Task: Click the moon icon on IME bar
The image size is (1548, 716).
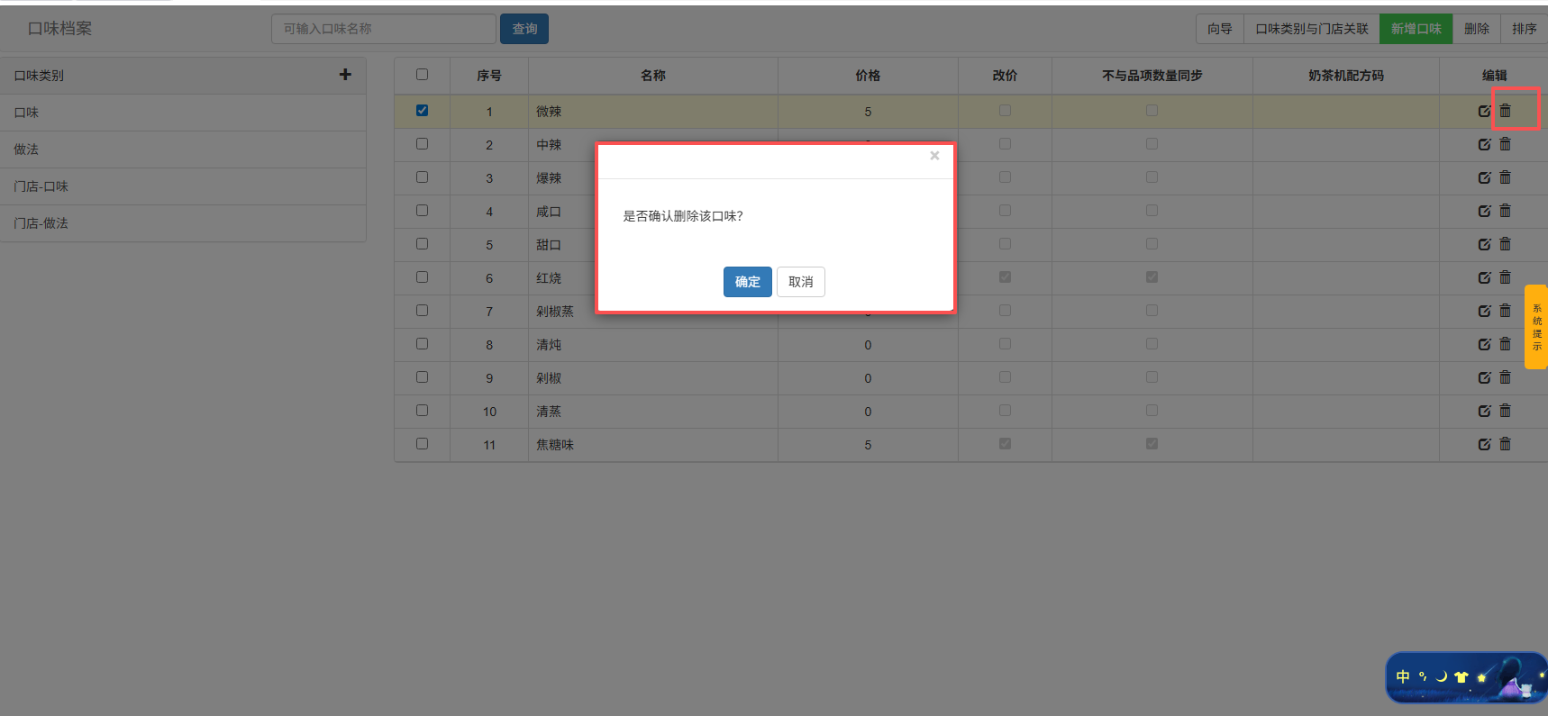Action: pyautogui.click(x=1442, y=676)
